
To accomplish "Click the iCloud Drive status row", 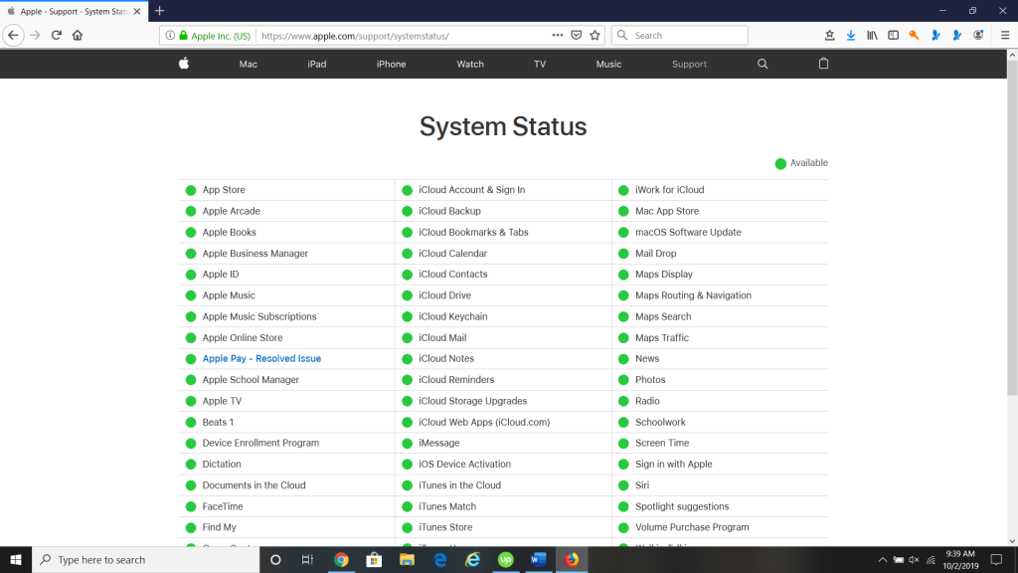I will pos(503,294).
